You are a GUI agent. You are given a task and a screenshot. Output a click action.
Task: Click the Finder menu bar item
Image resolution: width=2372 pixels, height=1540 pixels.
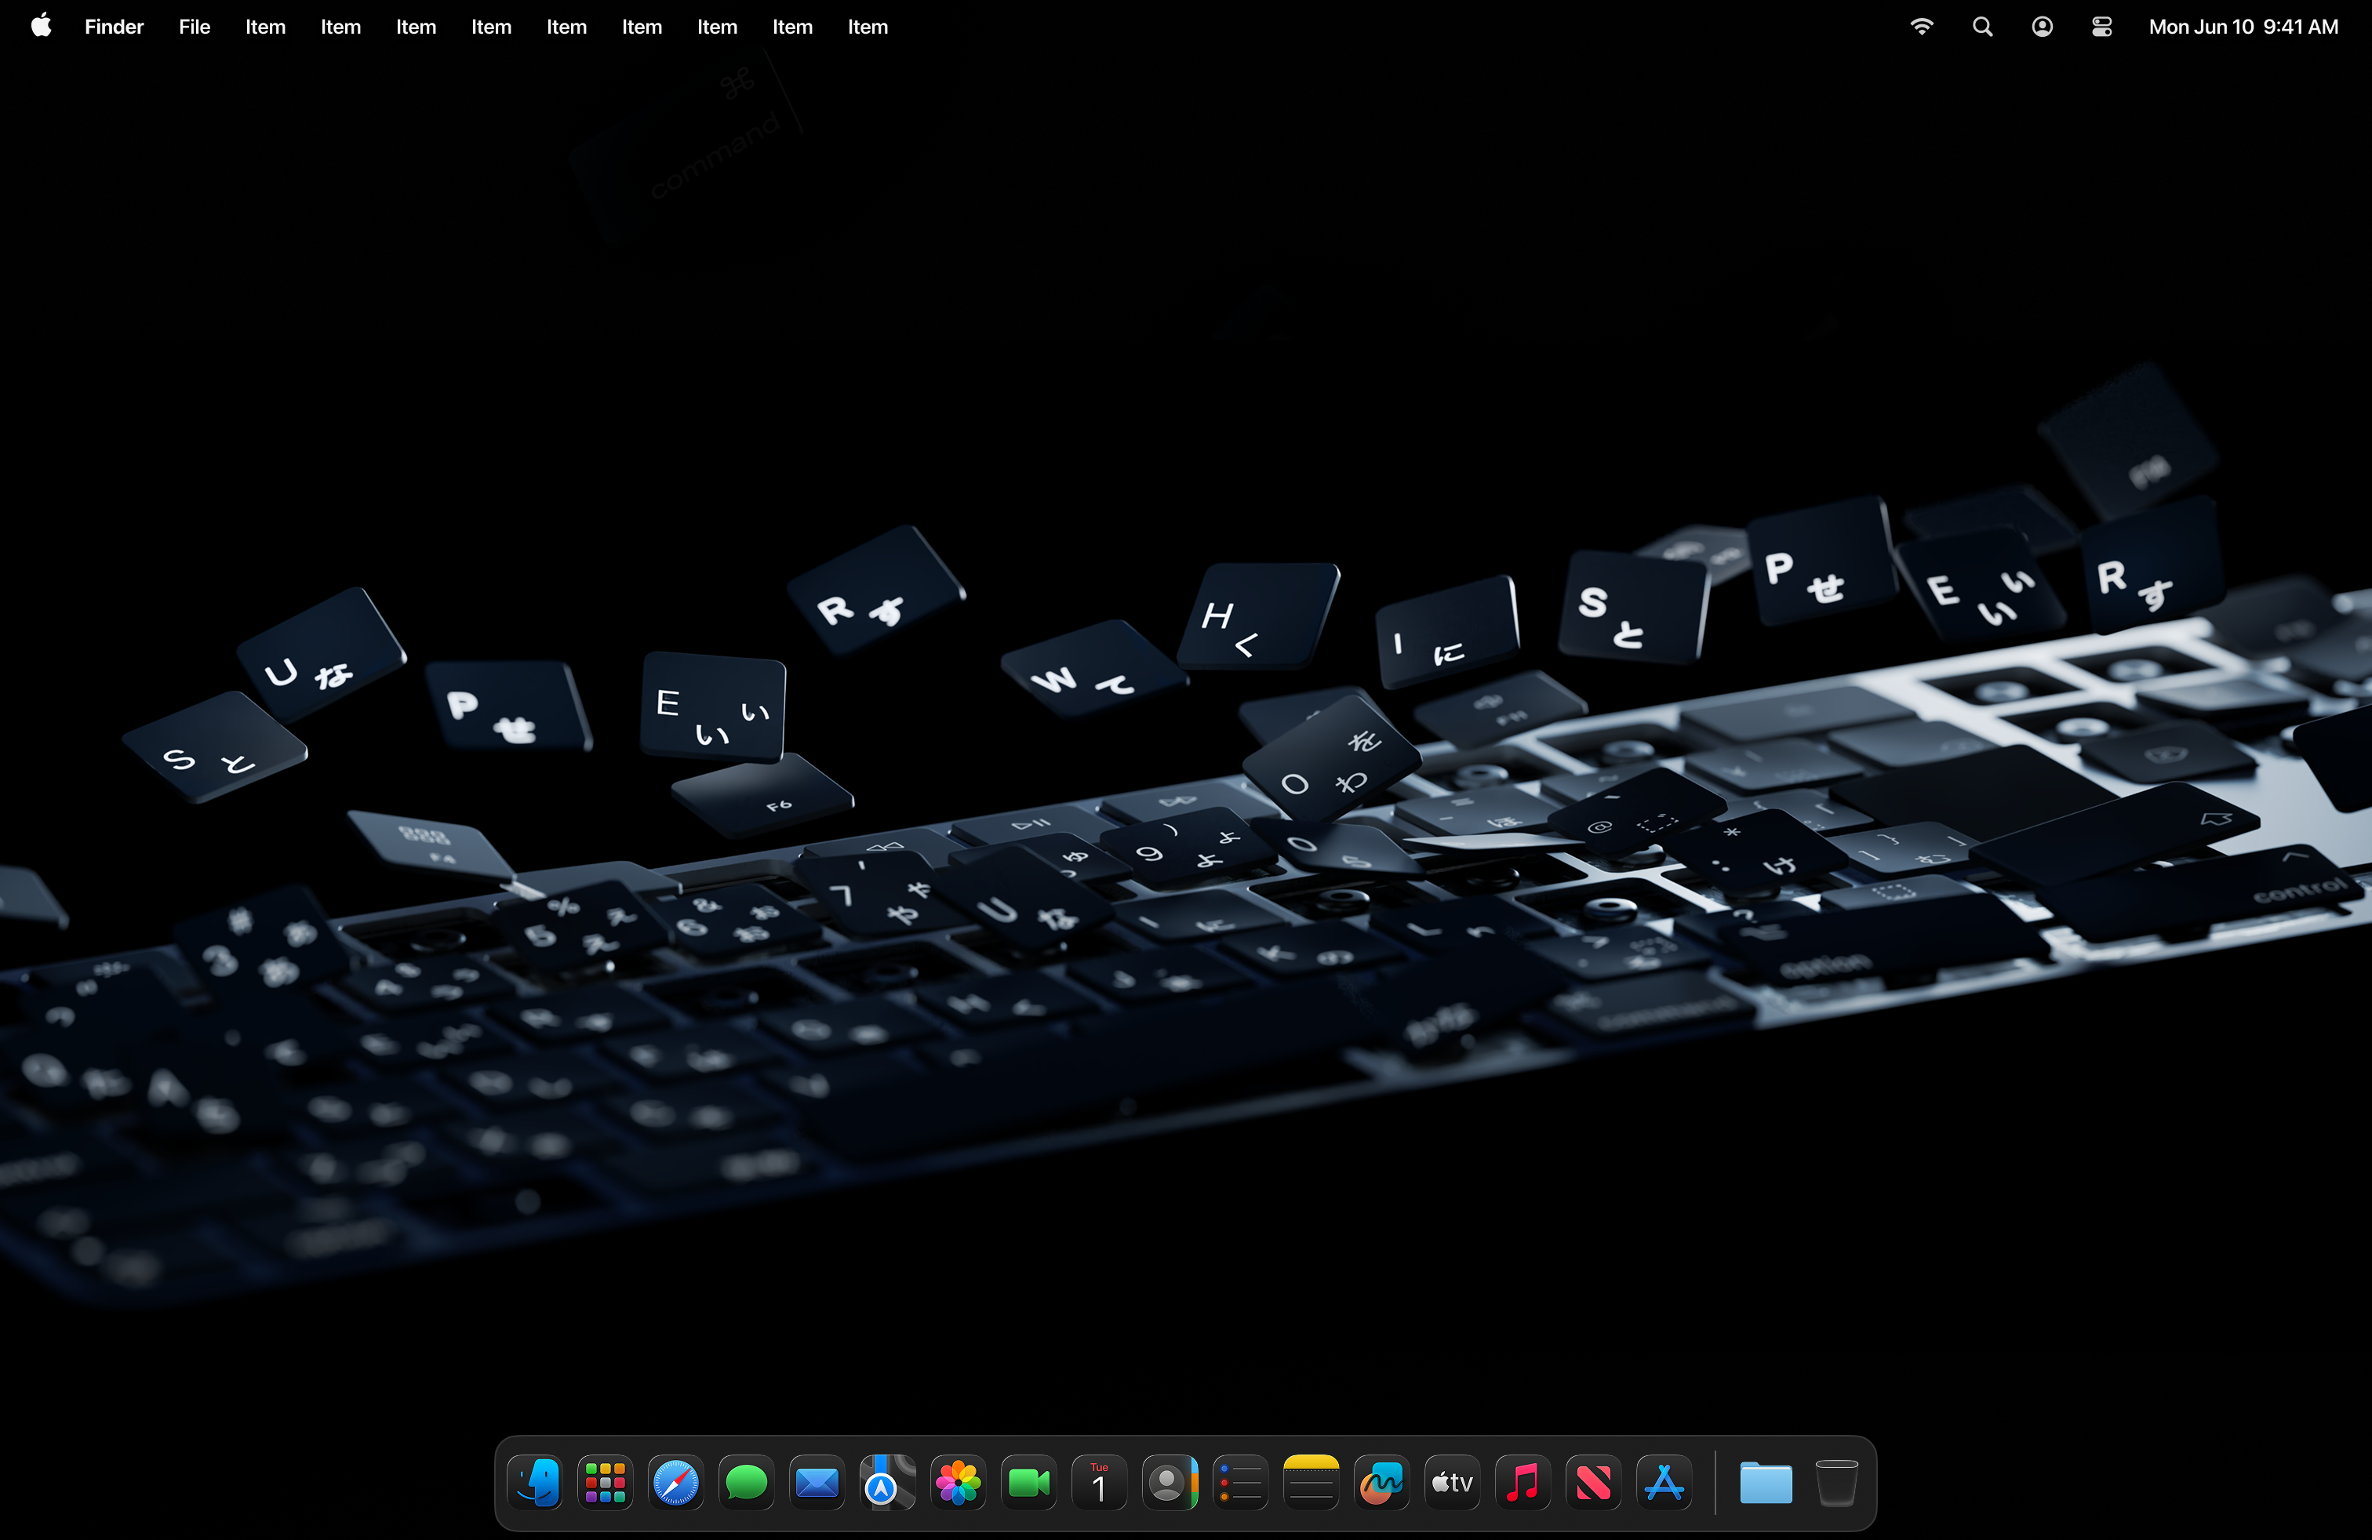pyautogui.click(x=114, y=27)
